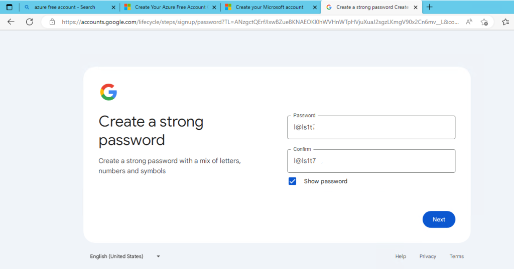
Task: Refresh the current page
Action: point(30,22)
